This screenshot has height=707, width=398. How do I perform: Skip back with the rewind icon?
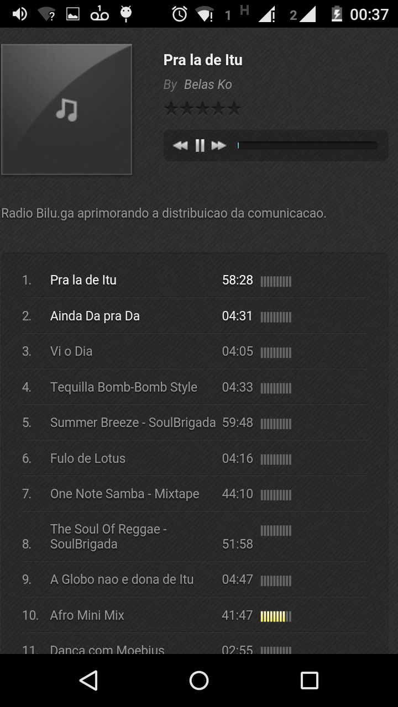pyautogui.click(x=180, y=145)
